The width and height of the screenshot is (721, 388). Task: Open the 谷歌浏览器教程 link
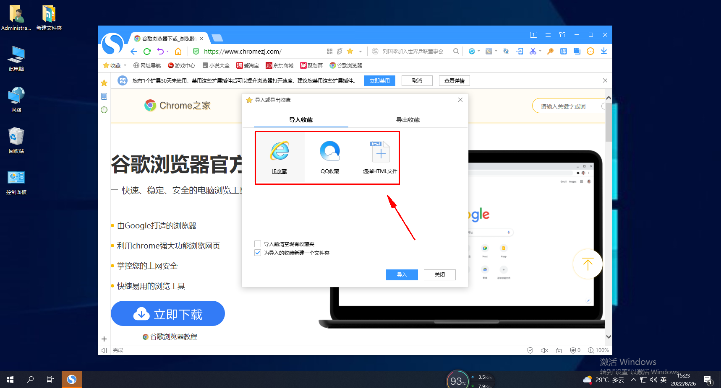[170, 336]
